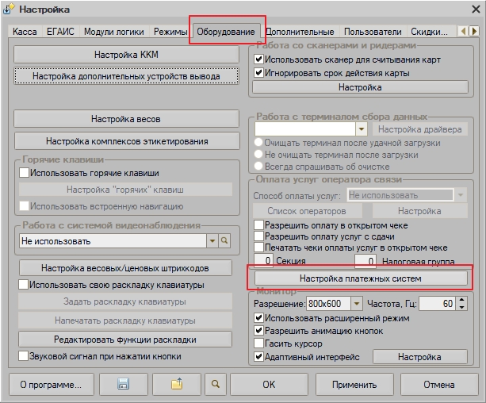This screenshot has width=486, height=403.
Task: Click 'Настройка платежных систем' button
Action: 360,279
